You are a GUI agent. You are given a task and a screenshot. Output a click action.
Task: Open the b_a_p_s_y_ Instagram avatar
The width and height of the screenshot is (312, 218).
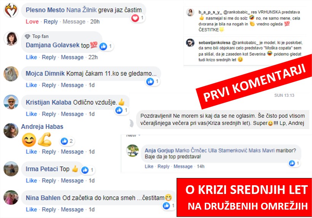pos(190,12)
